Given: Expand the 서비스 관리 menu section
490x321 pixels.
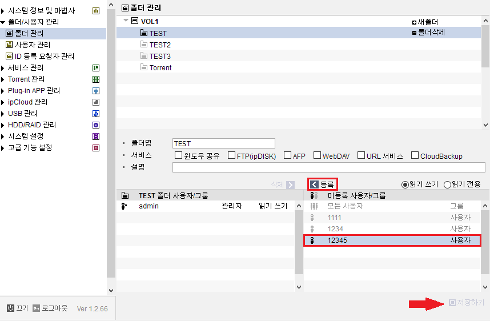Looking at the screenshot, I should click(2, 68).
